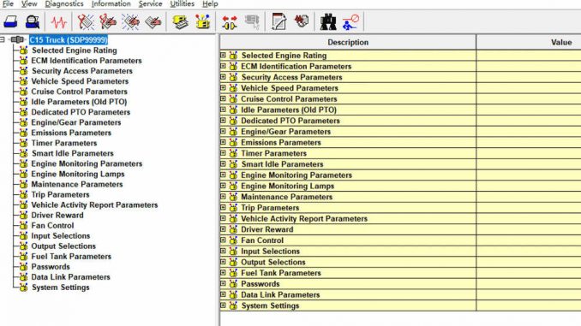Open the Utilities menu
581x326 pixels.
[x=183, y=4]
